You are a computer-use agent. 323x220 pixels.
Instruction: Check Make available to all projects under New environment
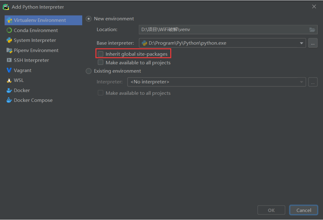pos(100,62)
